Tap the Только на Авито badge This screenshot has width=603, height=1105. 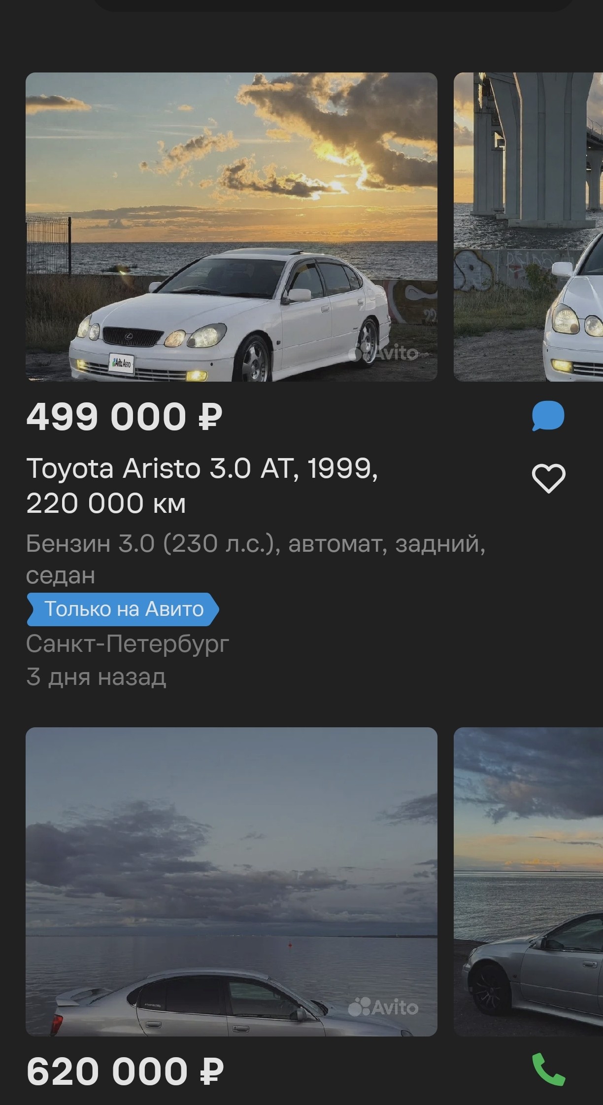tap(123, 609)
